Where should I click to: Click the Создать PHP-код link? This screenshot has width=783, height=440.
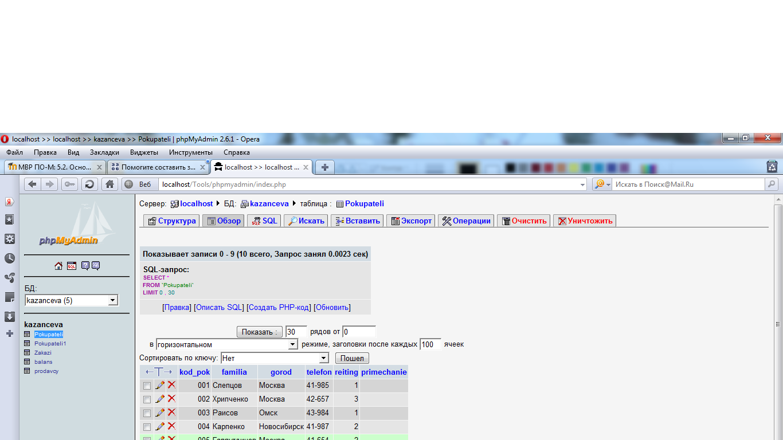(279, 307)
